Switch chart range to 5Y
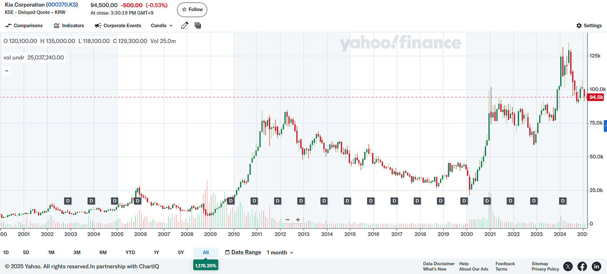The width and height of the screenshot is (607, 274). pos(181,252)
